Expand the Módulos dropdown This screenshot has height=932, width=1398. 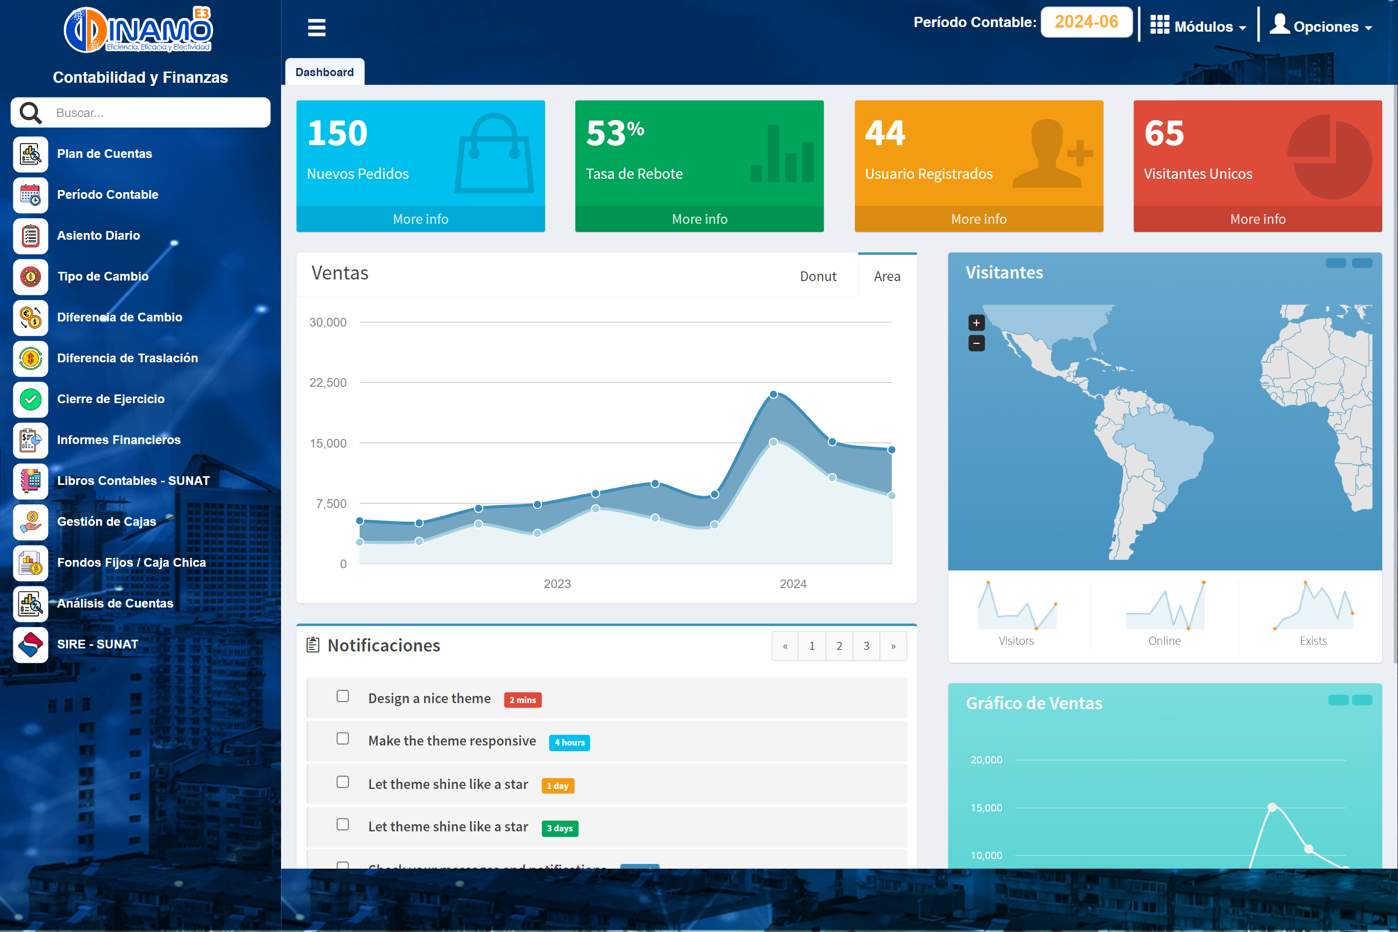1198,27
